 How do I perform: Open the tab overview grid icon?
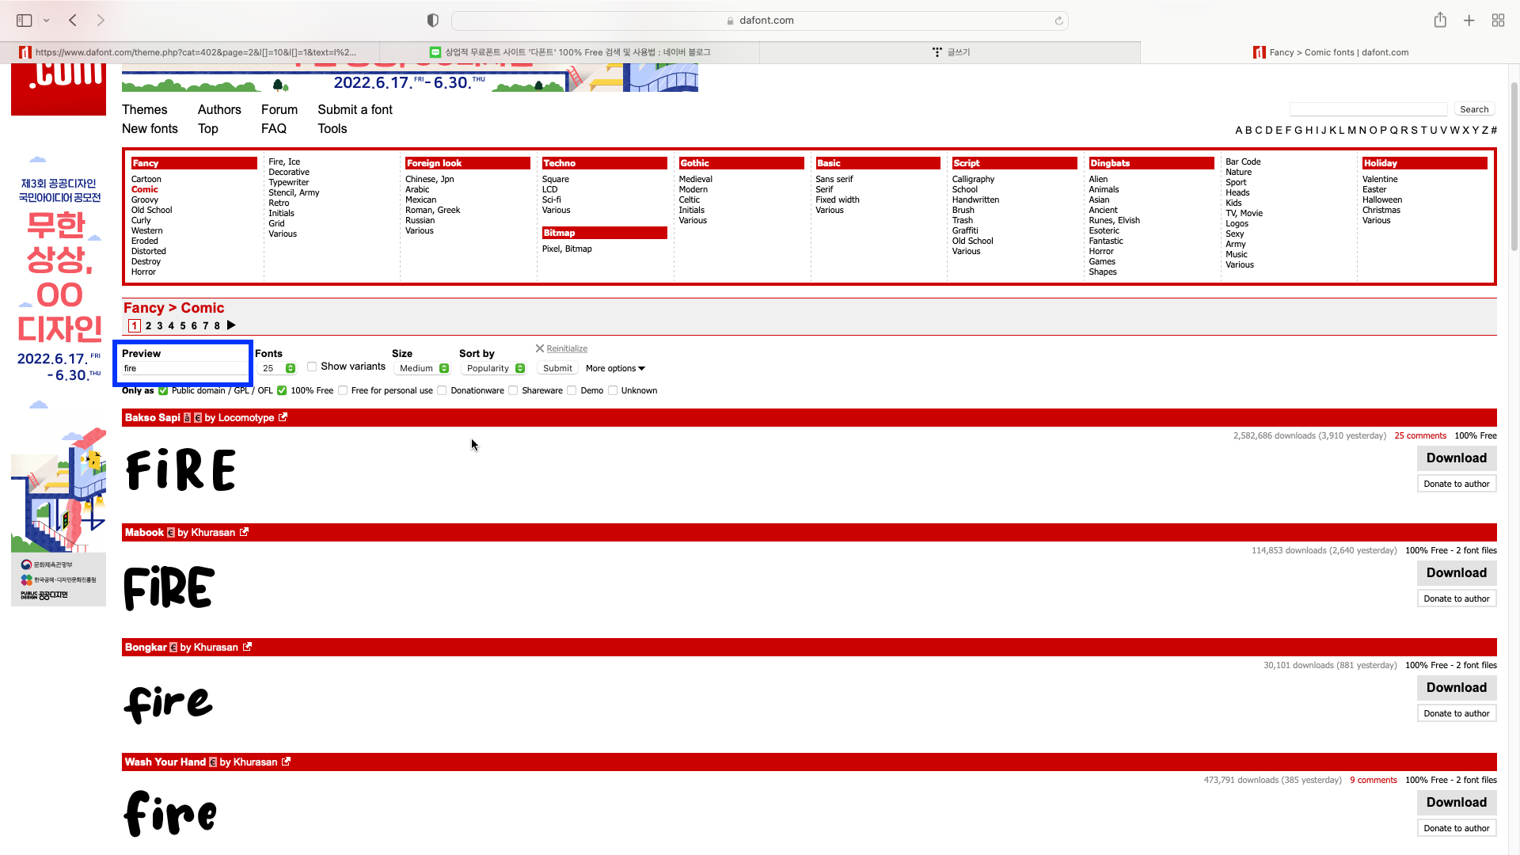pyautogui.click(x=1498, y=21)
